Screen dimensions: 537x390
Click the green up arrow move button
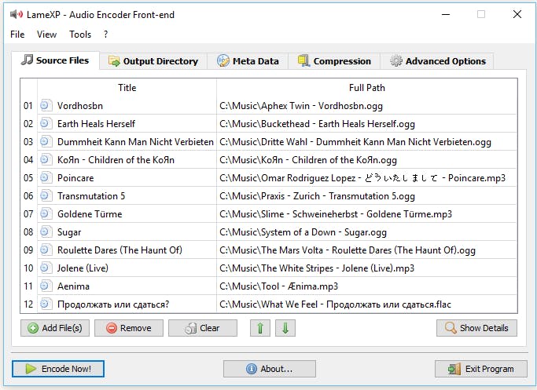click(260, 328)
